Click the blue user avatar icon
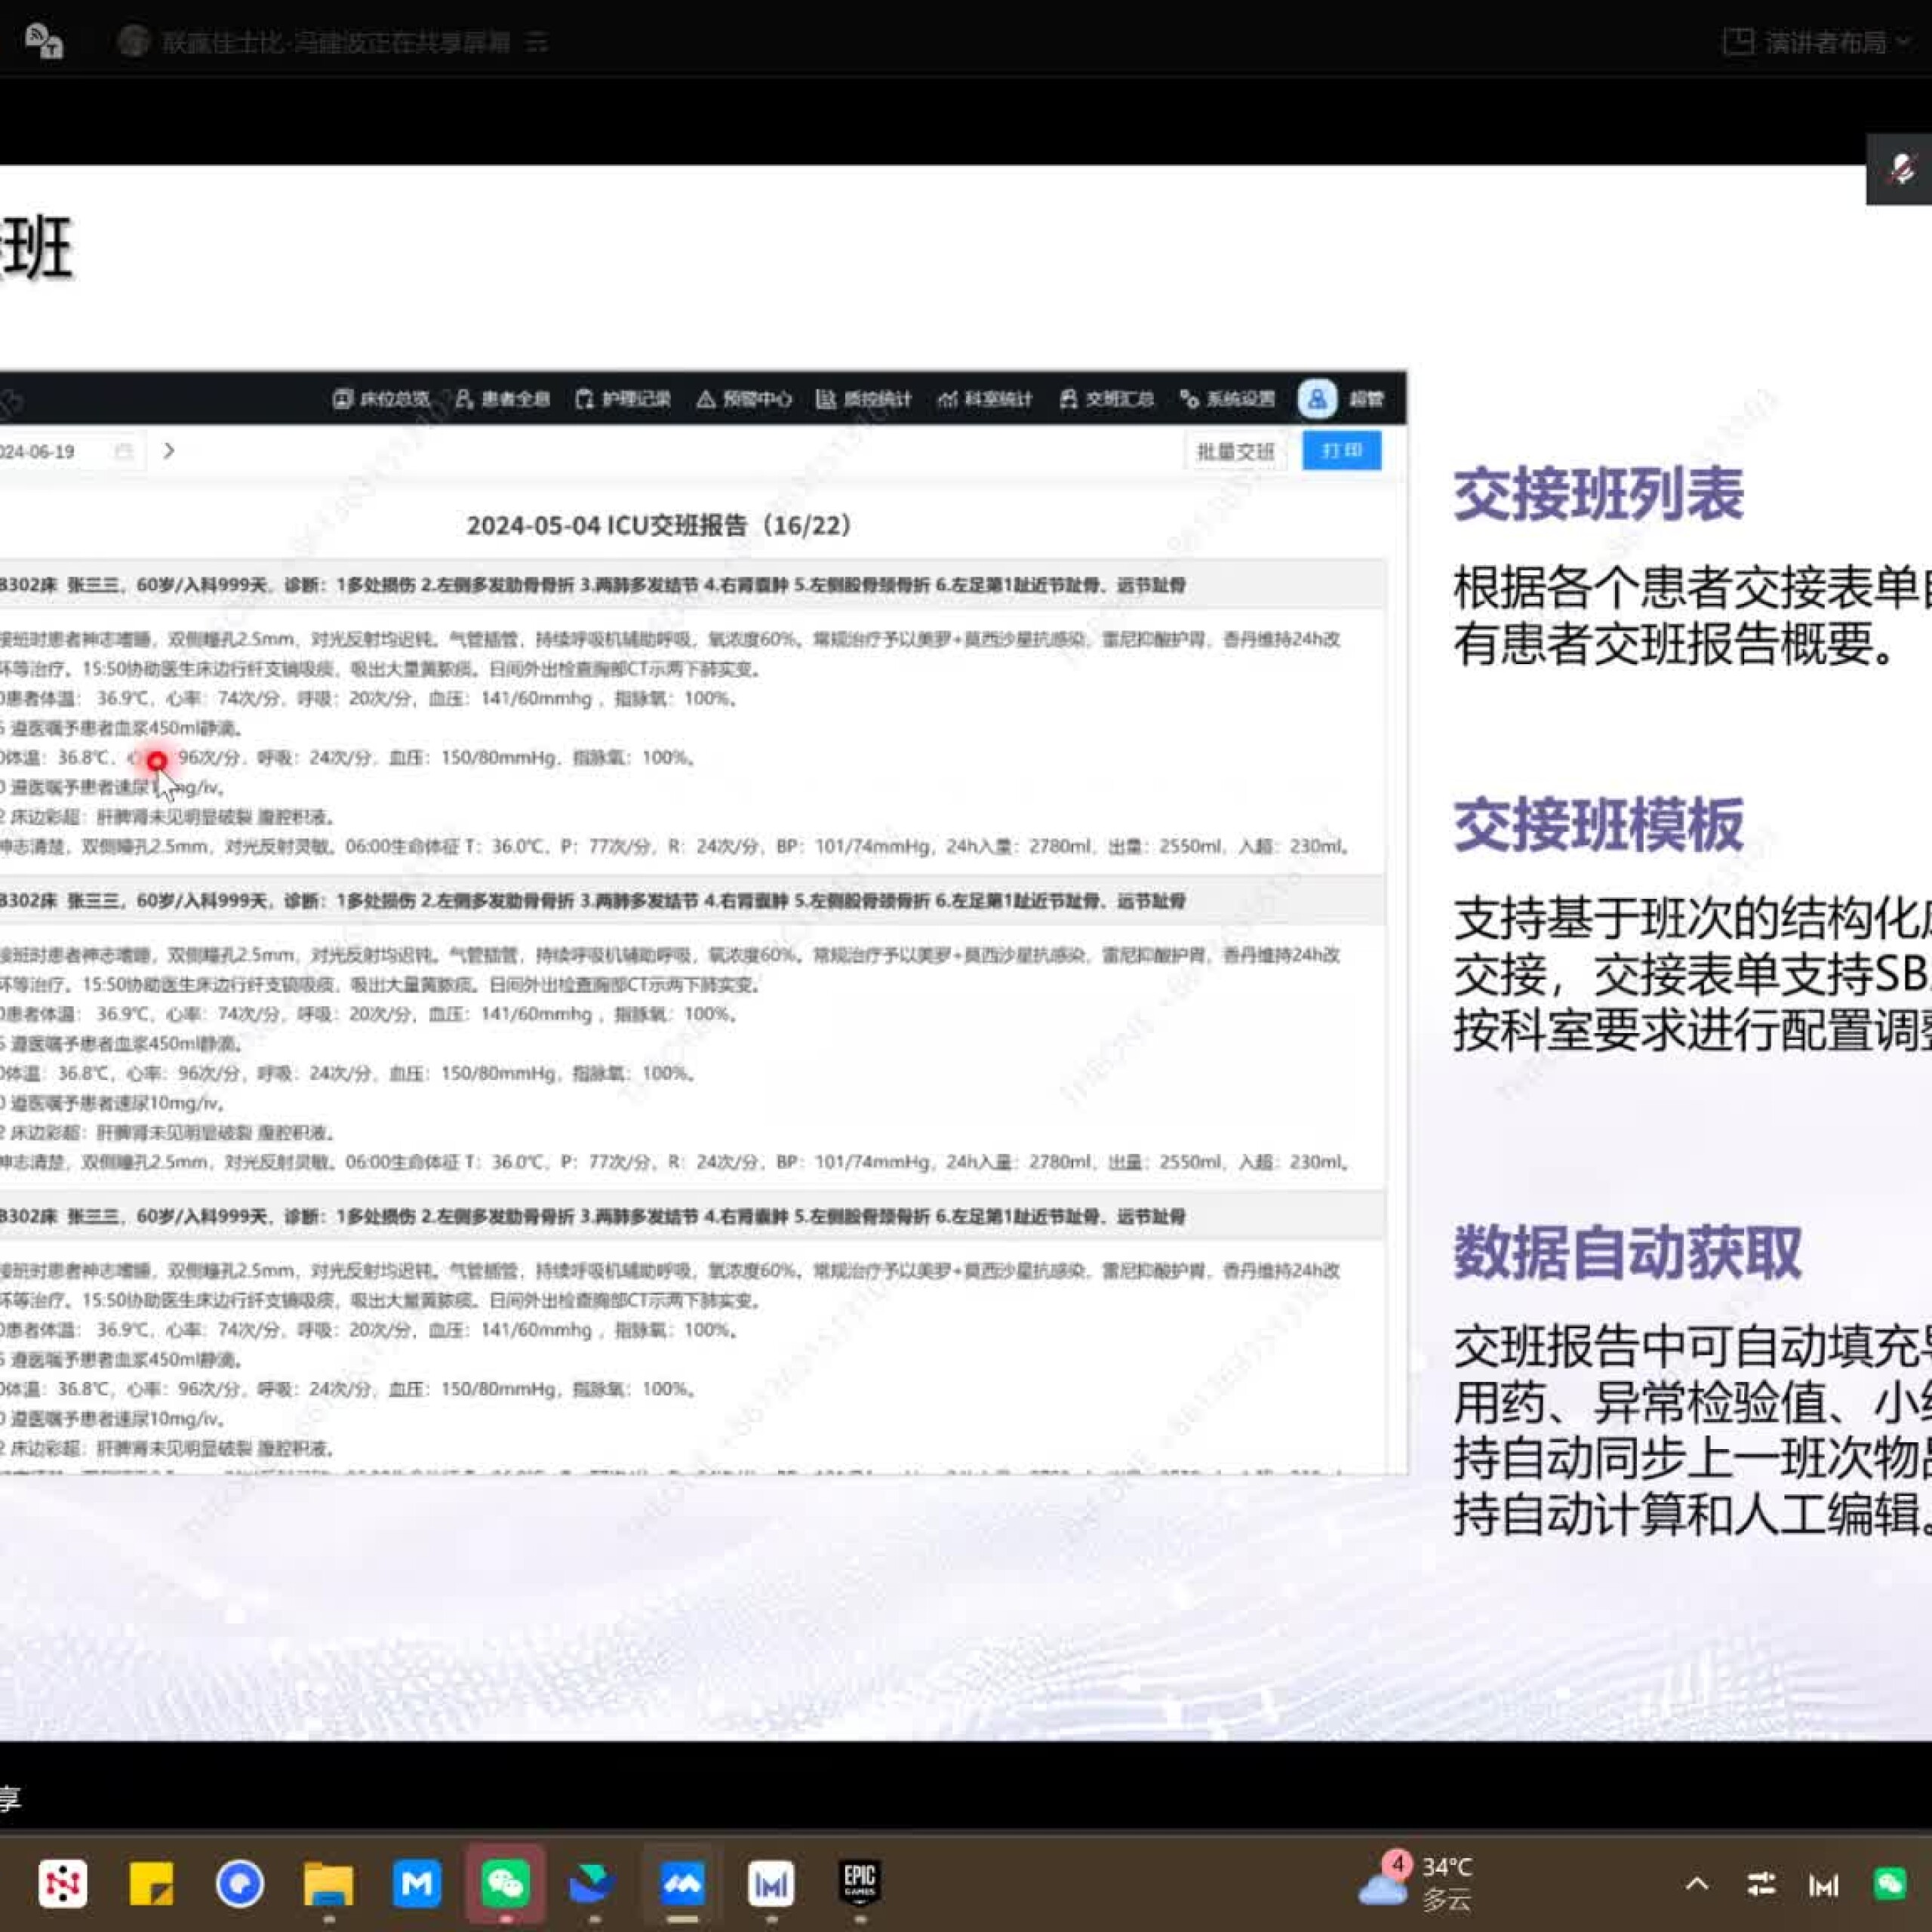The width and height of the screenshot is (1932, 1932). click(x=1316, y=399)
